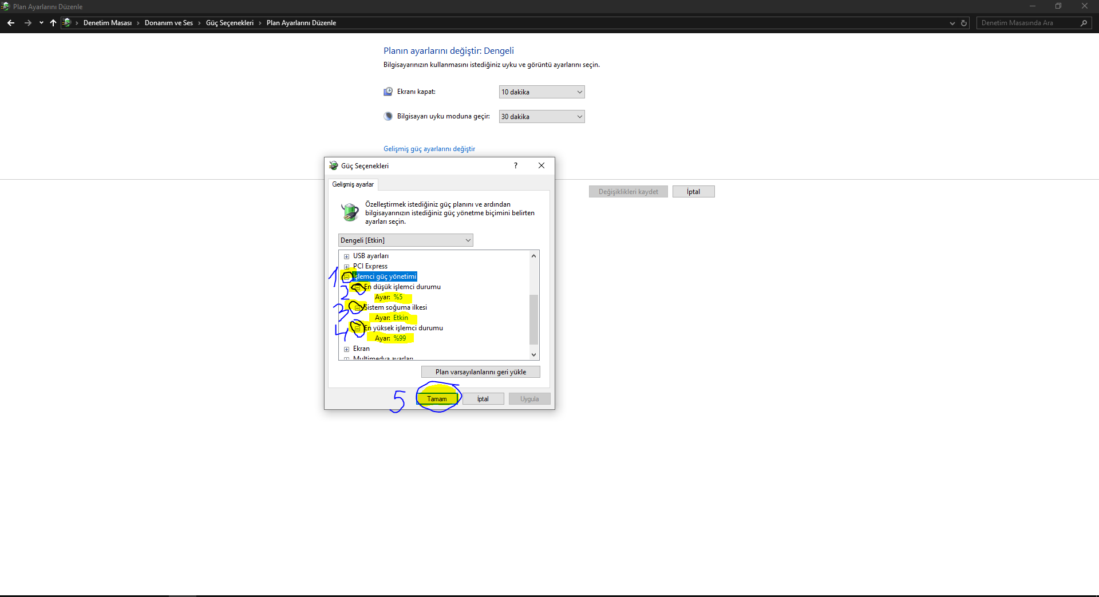Expand the USB ayarları node
The width and height of the screenshot is (1099, 597).
click(x=346, y=256)
